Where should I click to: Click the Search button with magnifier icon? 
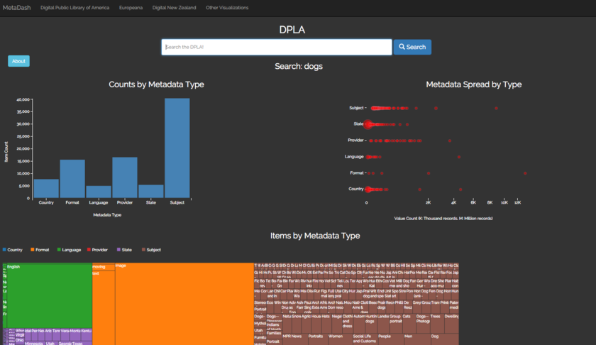[x=412, y=47]
